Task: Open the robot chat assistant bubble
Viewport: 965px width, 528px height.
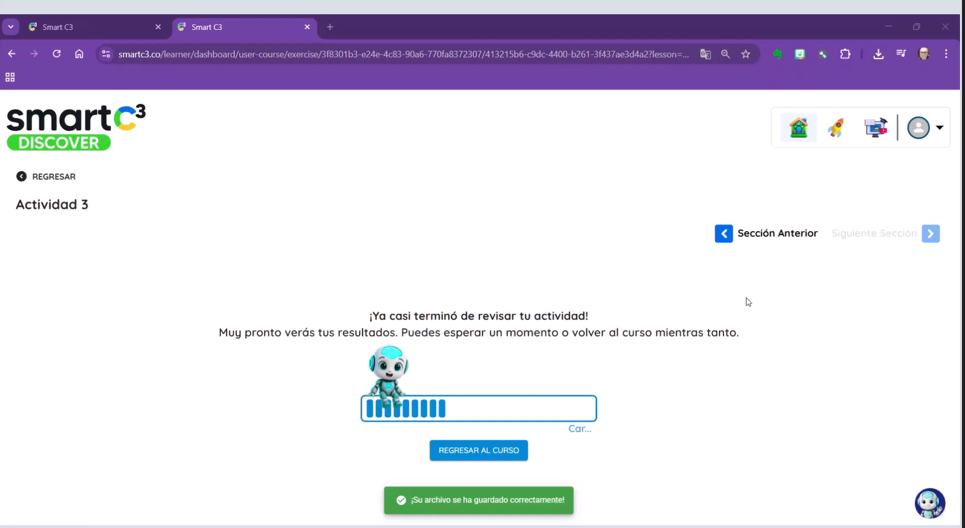Action: pos(929,503)
